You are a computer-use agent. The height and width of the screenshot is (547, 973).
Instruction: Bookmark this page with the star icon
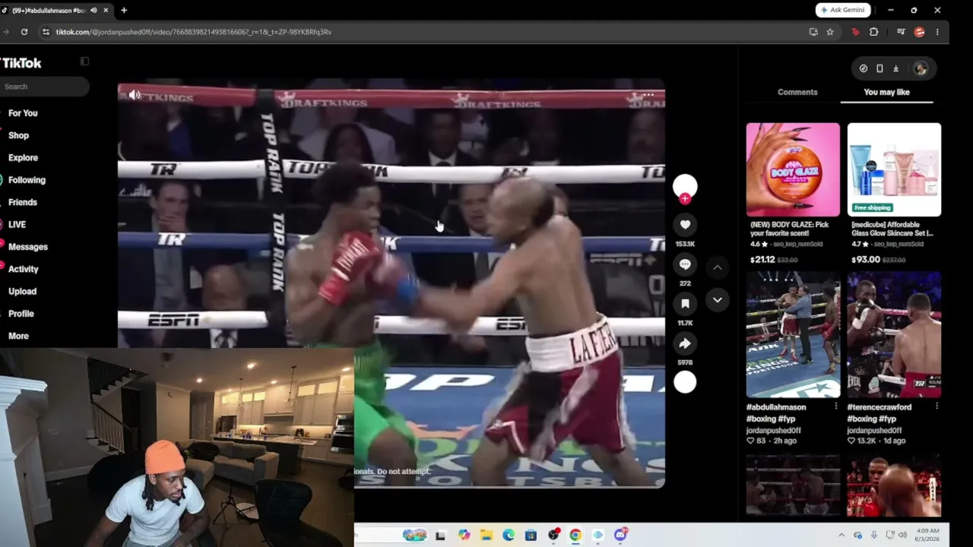pos(830,32)
